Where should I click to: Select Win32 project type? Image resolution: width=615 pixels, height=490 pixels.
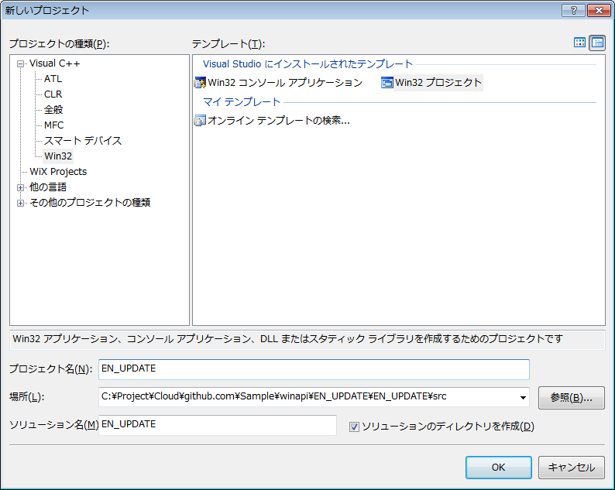(x=58, y=156)
